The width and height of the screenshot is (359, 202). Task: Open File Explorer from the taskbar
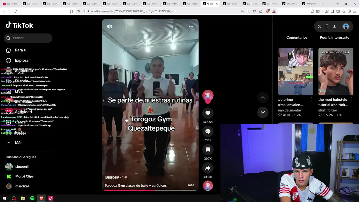tap(23, 198)
